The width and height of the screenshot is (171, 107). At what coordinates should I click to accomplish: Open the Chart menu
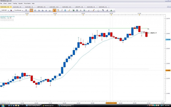click(5, 4)
